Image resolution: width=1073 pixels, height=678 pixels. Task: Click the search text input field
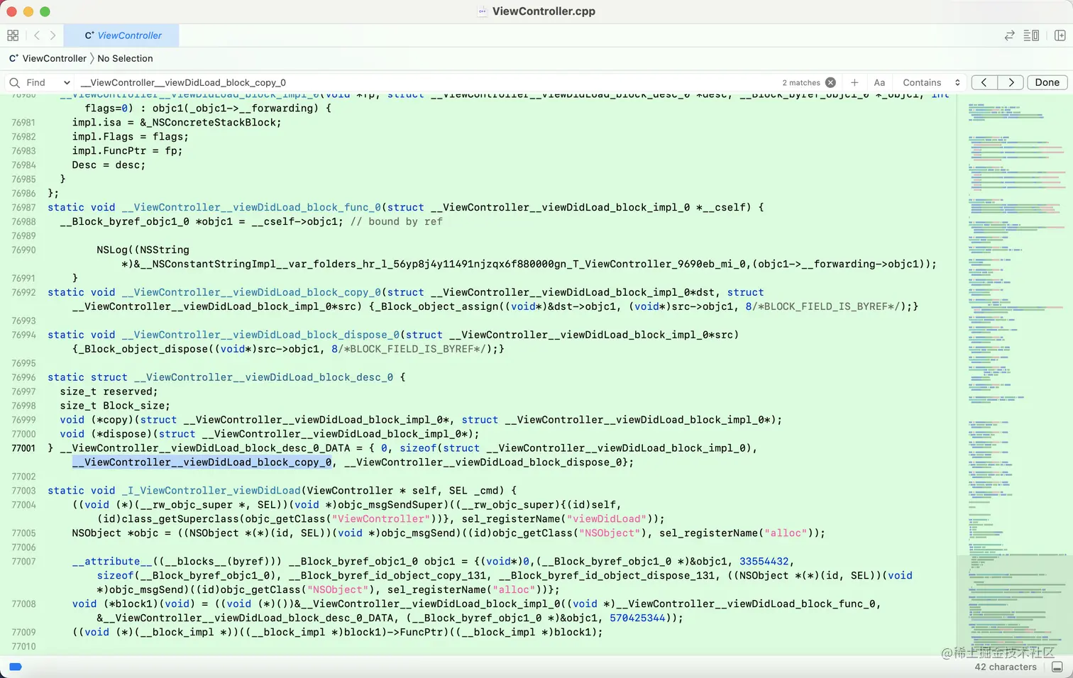point(426,82)
